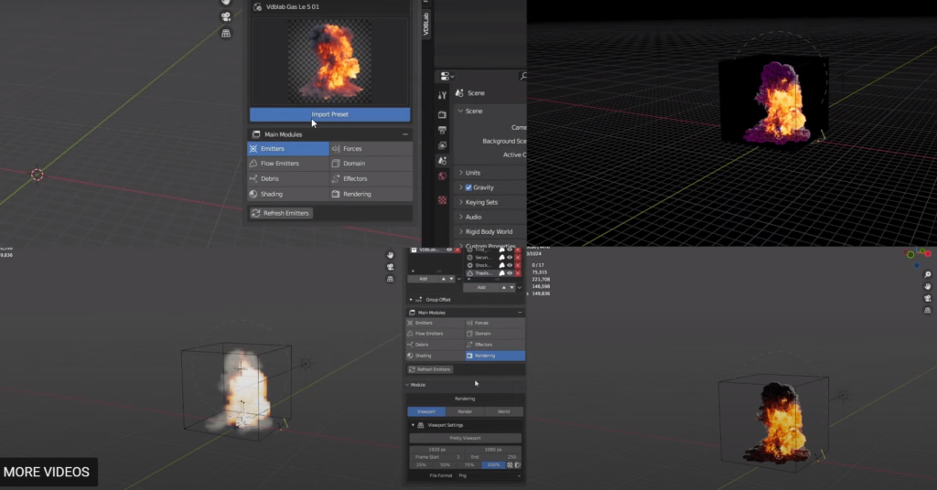Click the Frame Start value field
This screenshot has width=937, height=490.
[437, 457]
